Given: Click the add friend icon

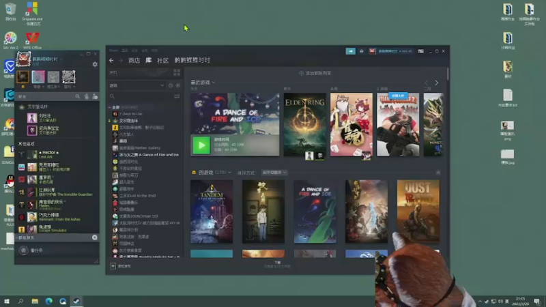Looking at the screenshot, I should point(95,96).
